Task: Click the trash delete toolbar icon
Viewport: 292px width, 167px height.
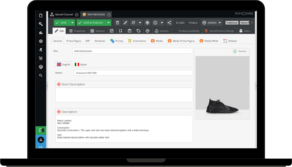Action: pyautogui.click(x=118, y=23)
